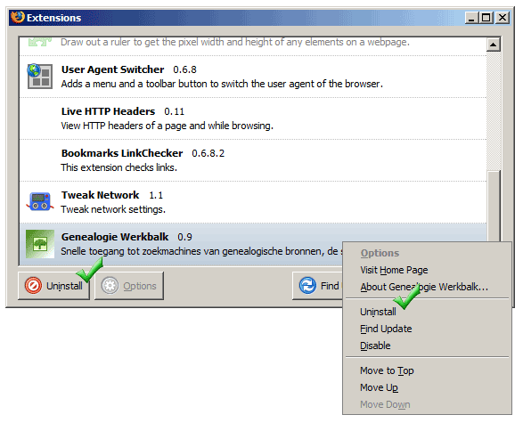
Task: Click the ruler extension description text
Action: point(235,42)
